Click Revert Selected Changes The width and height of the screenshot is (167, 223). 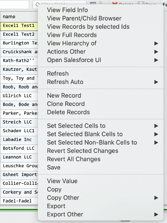101,151
